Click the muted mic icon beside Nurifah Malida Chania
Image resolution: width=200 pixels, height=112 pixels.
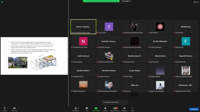[x=72, y=47]
